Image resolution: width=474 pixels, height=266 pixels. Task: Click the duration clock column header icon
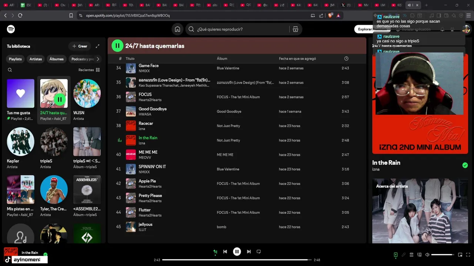(346, 58)
